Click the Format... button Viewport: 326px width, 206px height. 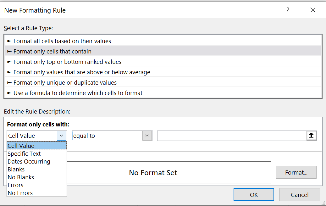point(296,172)
